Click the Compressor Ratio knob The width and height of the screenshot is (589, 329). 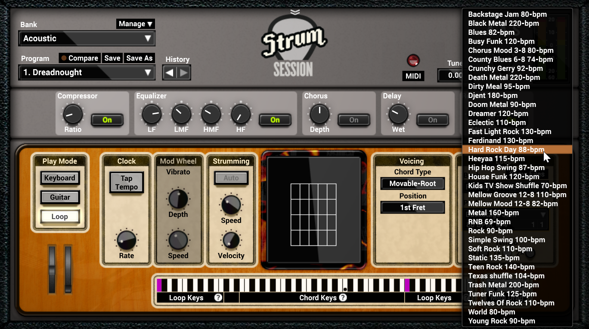[x=73, y=114]
